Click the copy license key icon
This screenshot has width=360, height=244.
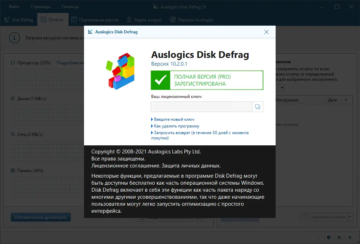[258, 107]
